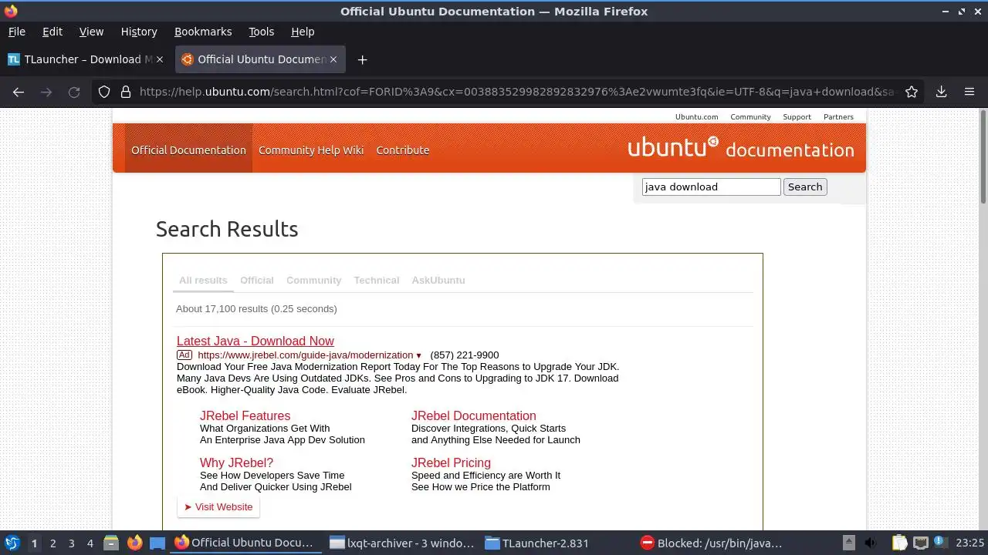The height and width of the screenshot is (555, 988).
Task: Open the Community top link
Action: click(750, 117)
